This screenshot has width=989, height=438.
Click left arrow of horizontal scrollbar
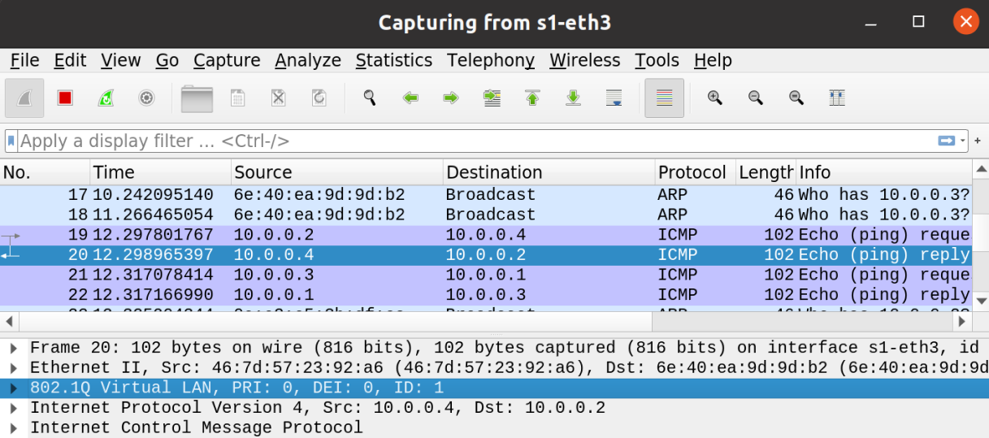click(7, 320)
